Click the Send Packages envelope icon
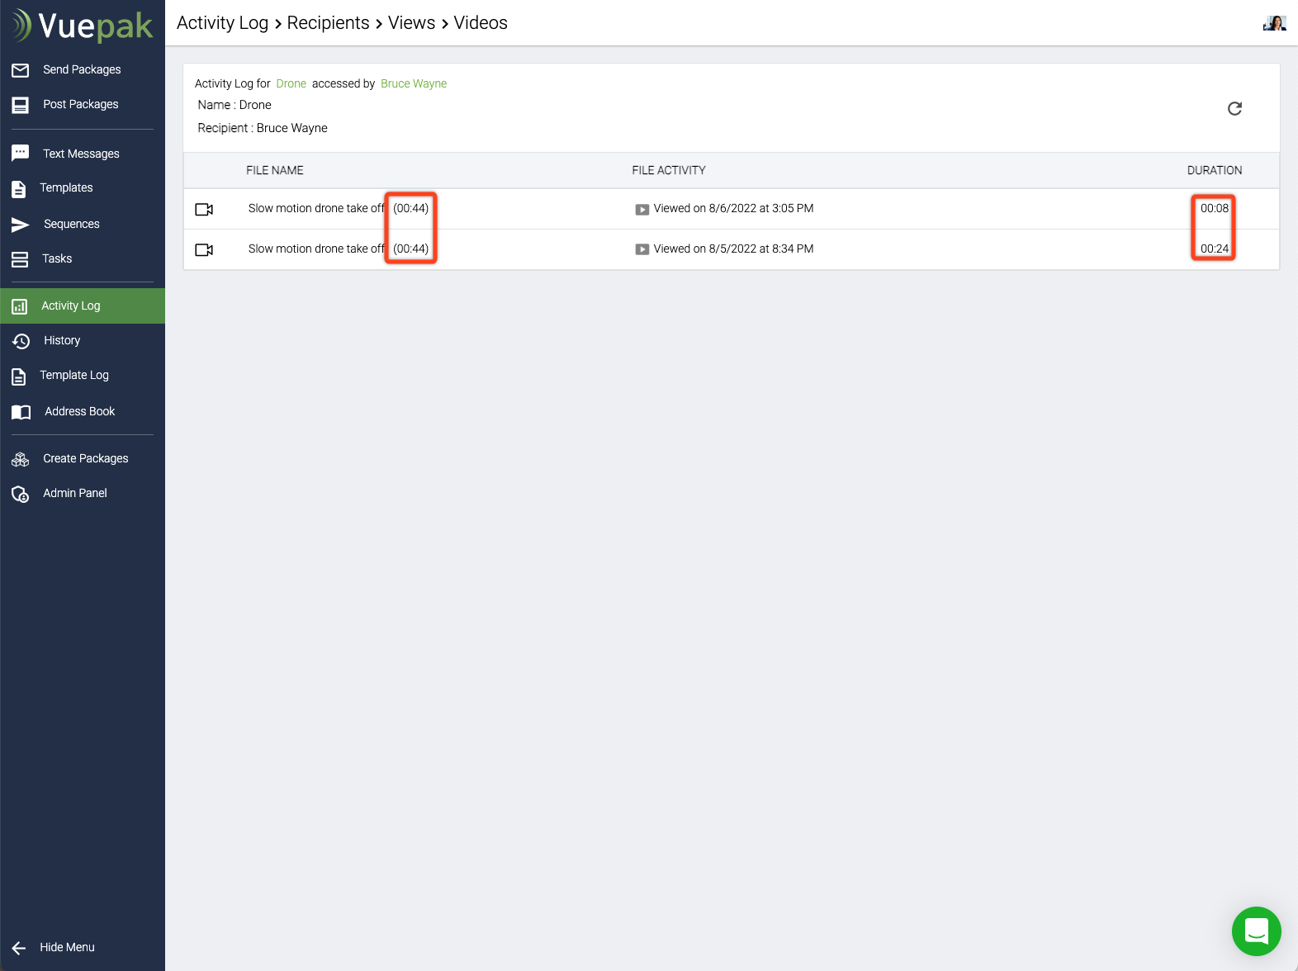This screenshot has height=971, width=1298. tap(21, 70)
